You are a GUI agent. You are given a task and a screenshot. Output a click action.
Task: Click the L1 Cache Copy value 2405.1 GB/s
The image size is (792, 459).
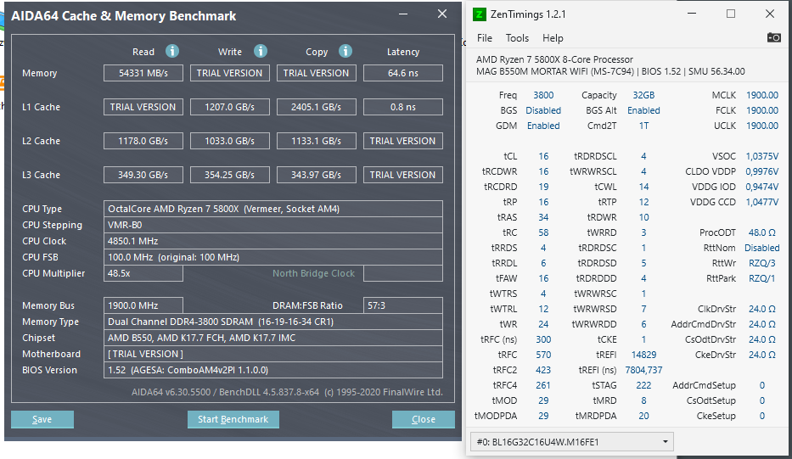pyautogui.click(x=316, y=107)
